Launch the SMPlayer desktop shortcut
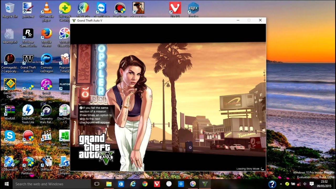336x189 pixels. 46,164
